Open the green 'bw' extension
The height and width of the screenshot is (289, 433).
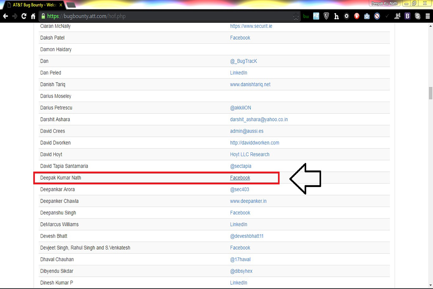pyautogui.click(x=306, y=17)
